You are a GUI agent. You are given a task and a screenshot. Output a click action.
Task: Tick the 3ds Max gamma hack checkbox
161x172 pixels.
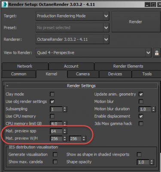click(141, 123)
